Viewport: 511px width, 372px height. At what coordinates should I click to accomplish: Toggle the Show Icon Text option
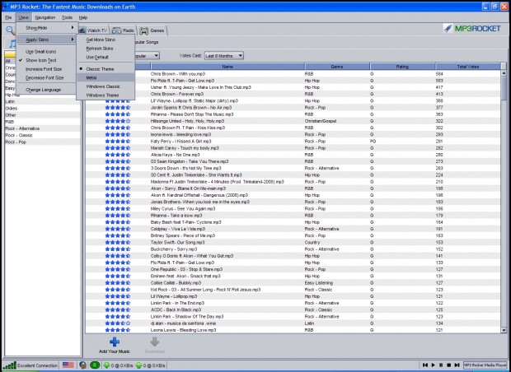point(40,60)
